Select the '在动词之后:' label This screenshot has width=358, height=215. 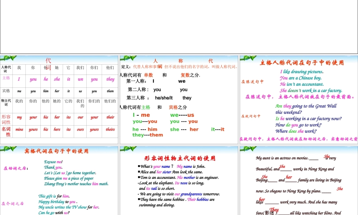pyautogui.click(x=16, y=168)
